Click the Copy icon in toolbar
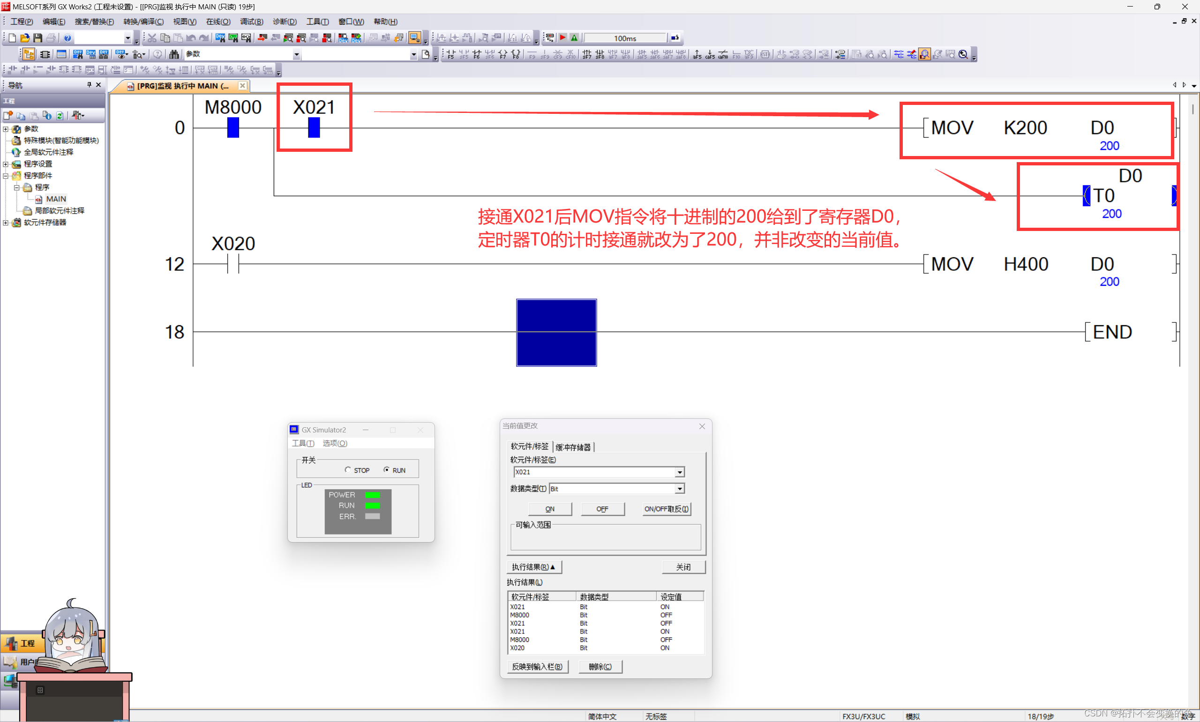 coord(165,38)
